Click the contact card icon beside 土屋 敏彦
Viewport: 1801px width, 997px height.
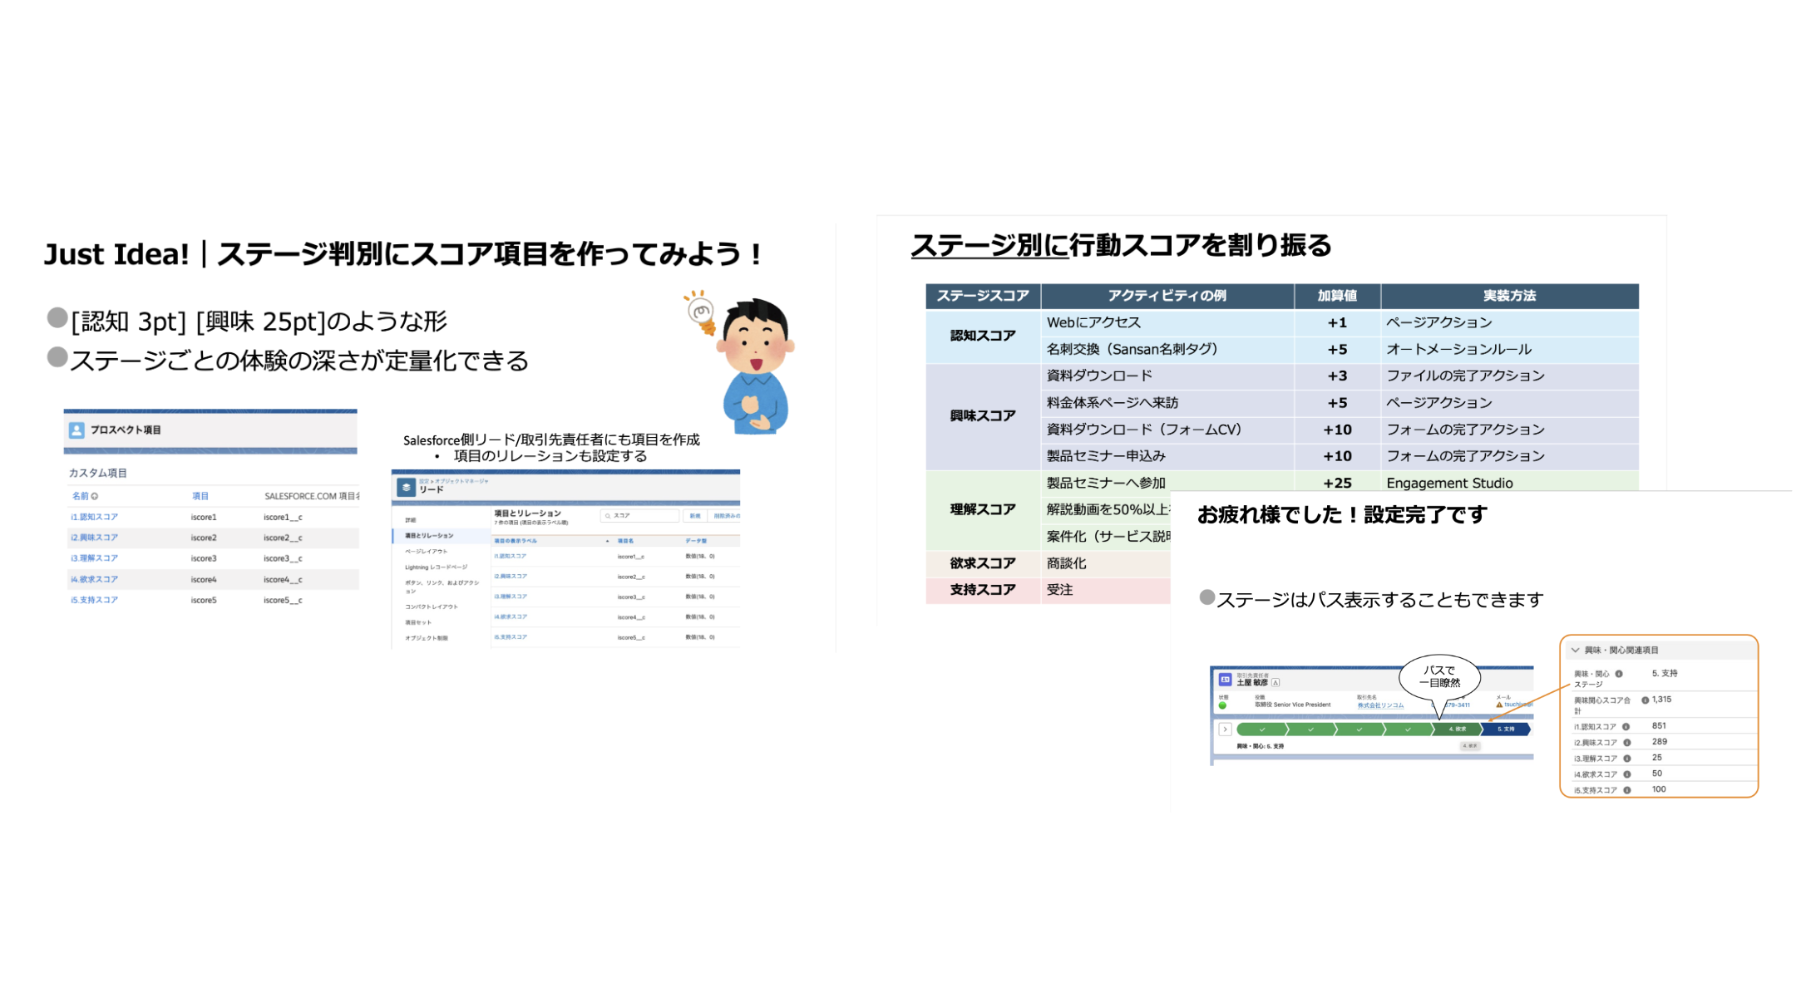[1225, 679]
